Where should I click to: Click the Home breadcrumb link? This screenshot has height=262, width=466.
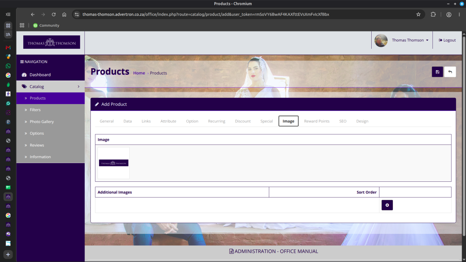139,73
